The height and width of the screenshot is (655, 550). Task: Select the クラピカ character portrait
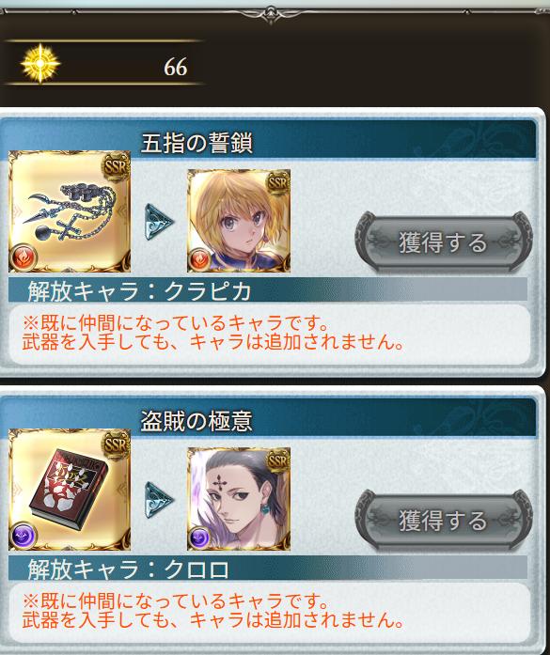pyautogui.click(x=239, y=221)
